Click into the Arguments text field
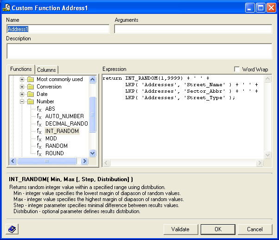 point(193,29)
